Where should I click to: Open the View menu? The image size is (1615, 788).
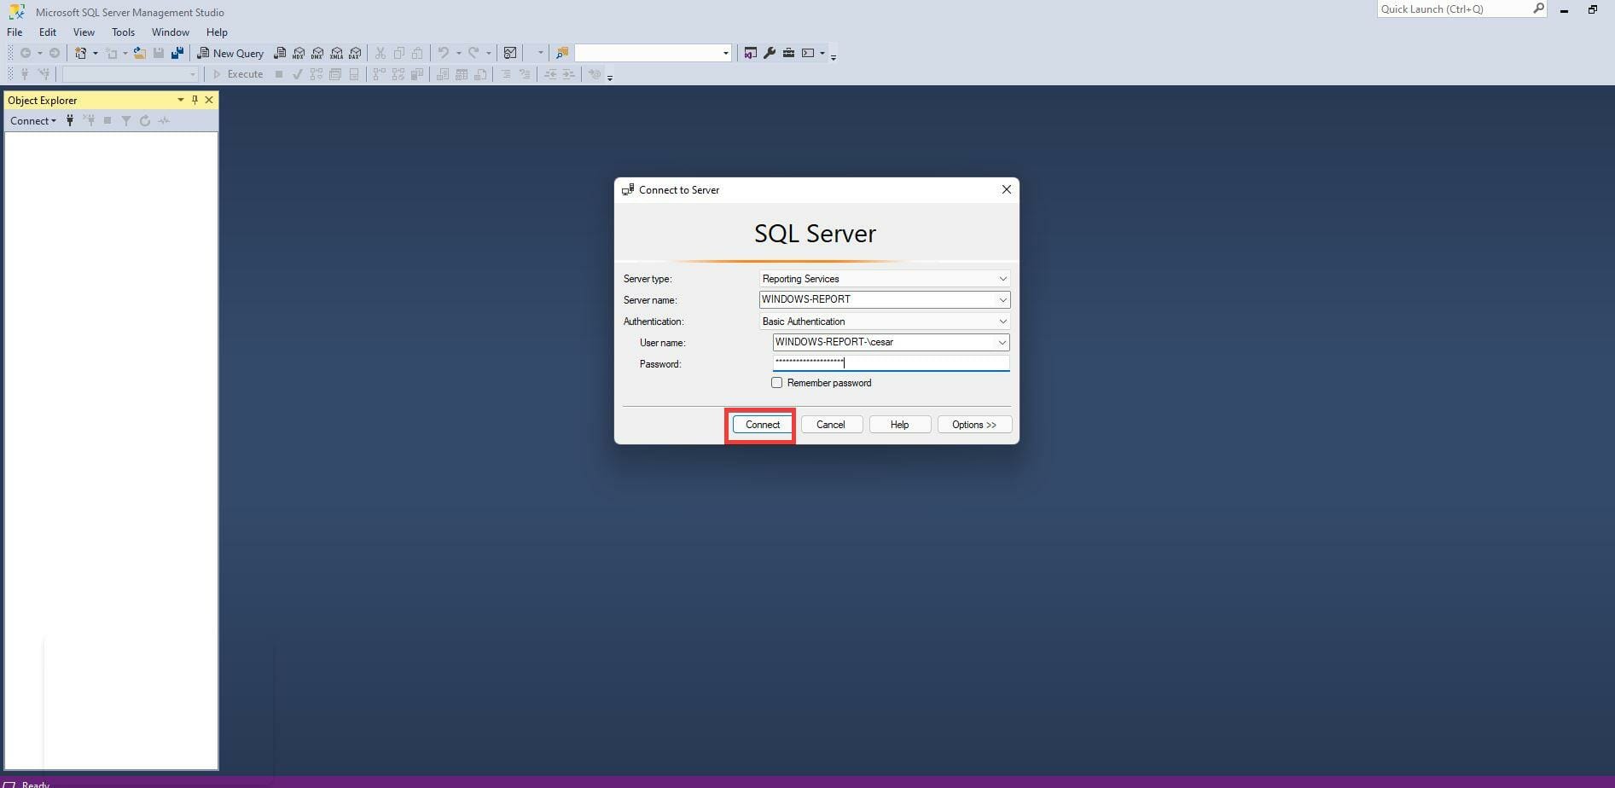pos(83,32)
